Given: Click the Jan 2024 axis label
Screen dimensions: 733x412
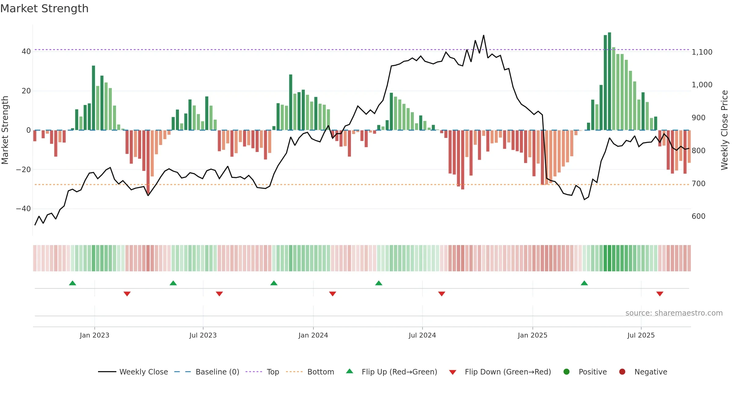Looking at the screenshot, I should coord(313,335).
